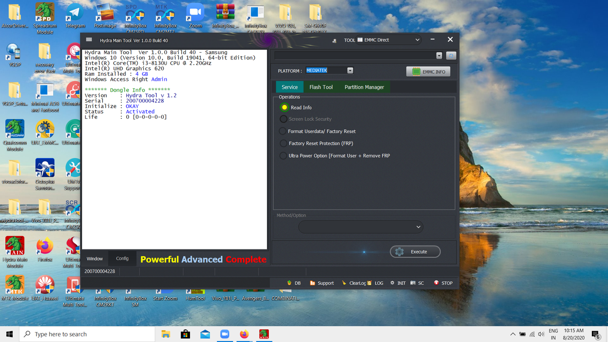Open the hamburger menu in Hydra Main Tool
This screenshot has height=342, width=608.
(89, 40)
